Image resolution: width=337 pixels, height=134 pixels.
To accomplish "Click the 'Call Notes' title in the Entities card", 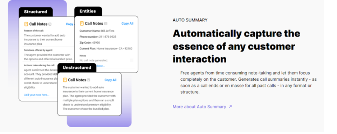I will point(94,24).
